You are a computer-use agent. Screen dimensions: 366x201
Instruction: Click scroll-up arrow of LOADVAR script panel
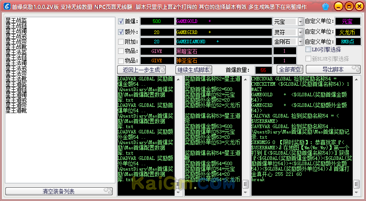178,80
